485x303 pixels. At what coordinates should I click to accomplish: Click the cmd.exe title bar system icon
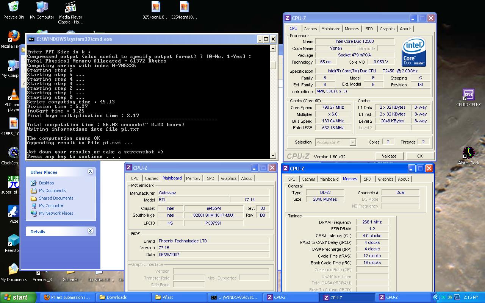point(31,39)
